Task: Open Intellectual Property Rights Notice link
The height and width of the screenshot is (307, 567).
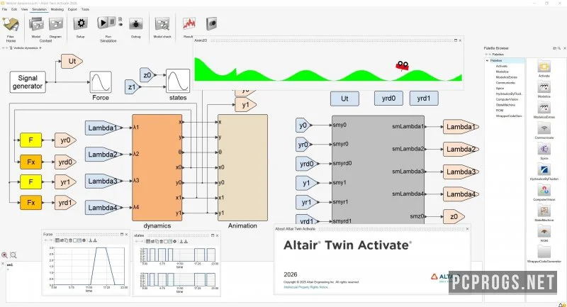Action: pos(306,287)
